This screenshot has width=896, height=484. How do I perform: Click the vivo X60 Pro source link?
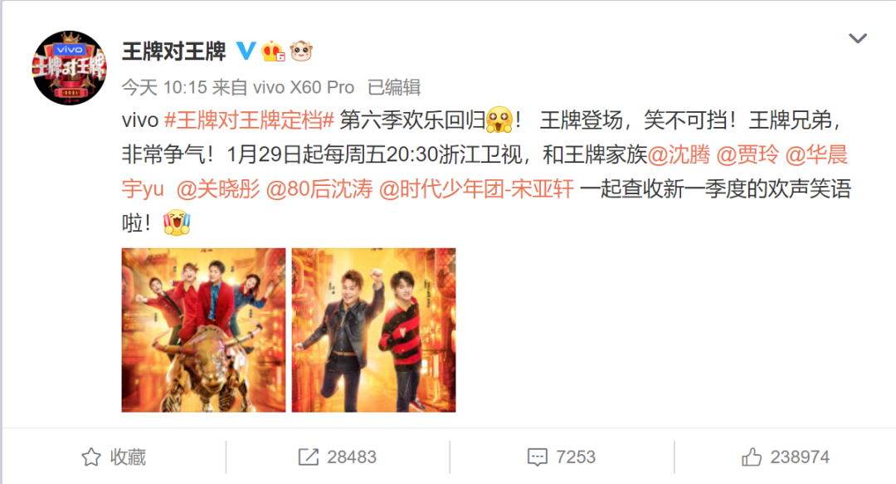[304, 87]
